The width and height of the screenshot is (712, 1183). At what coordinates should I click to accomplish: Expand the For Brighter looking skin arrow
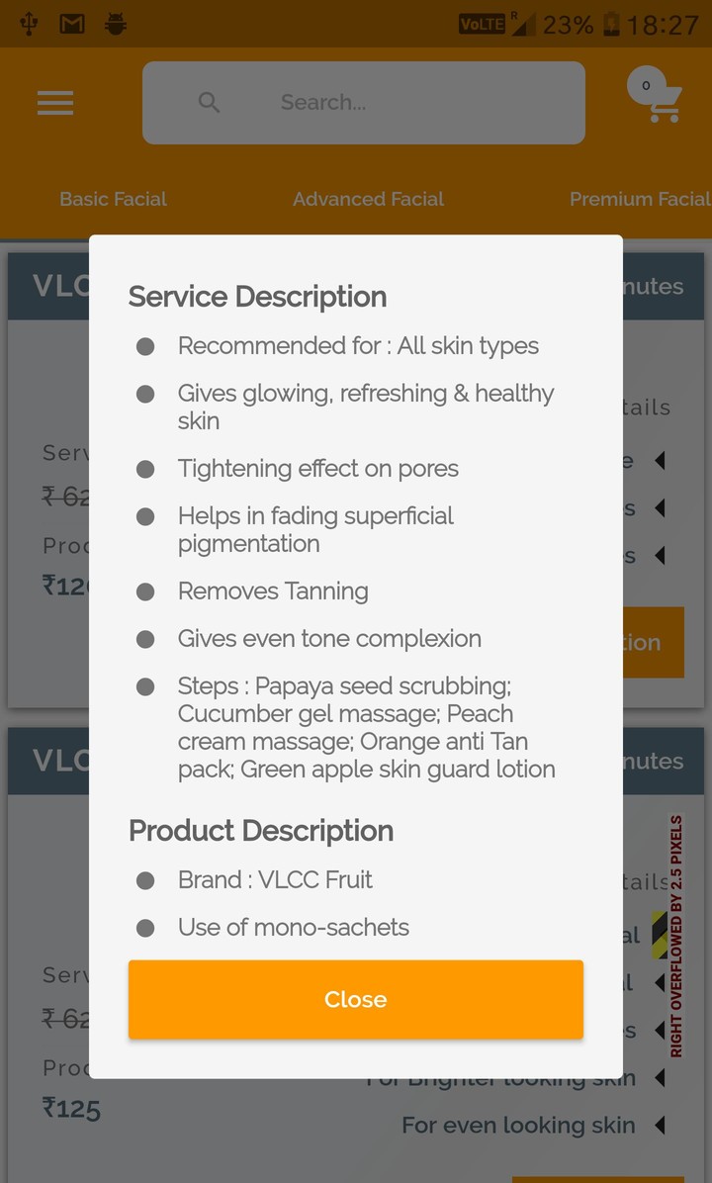coord(660,1078)
